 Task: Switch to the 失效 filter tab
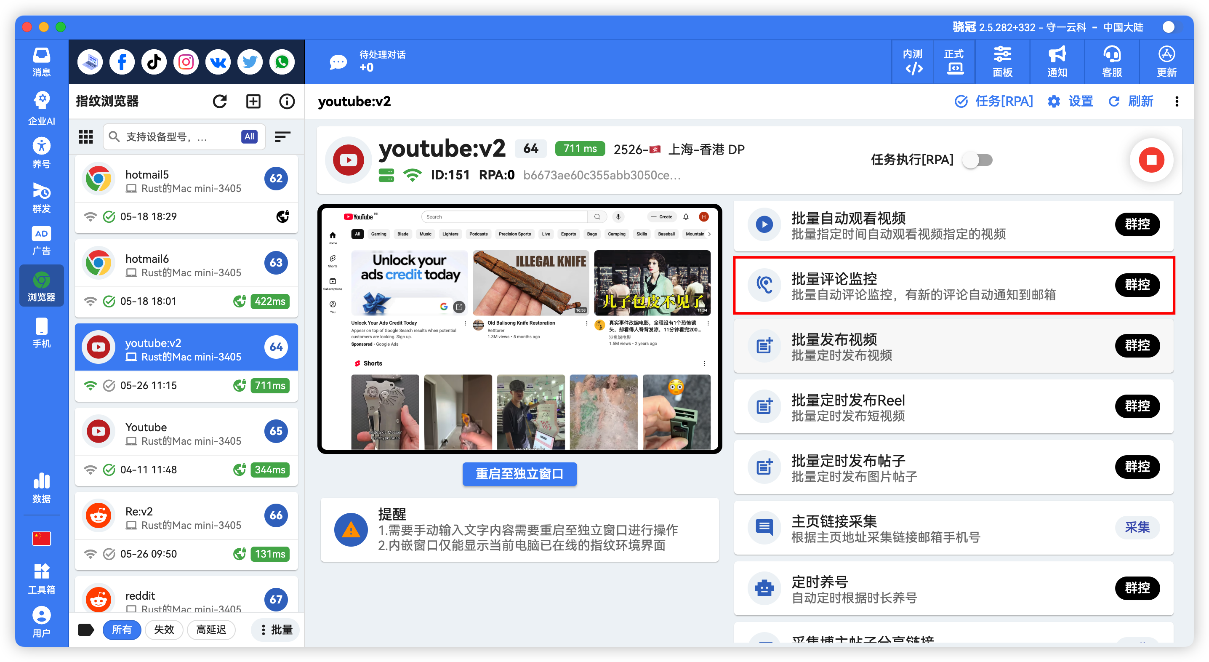click(x=164, y=630)
